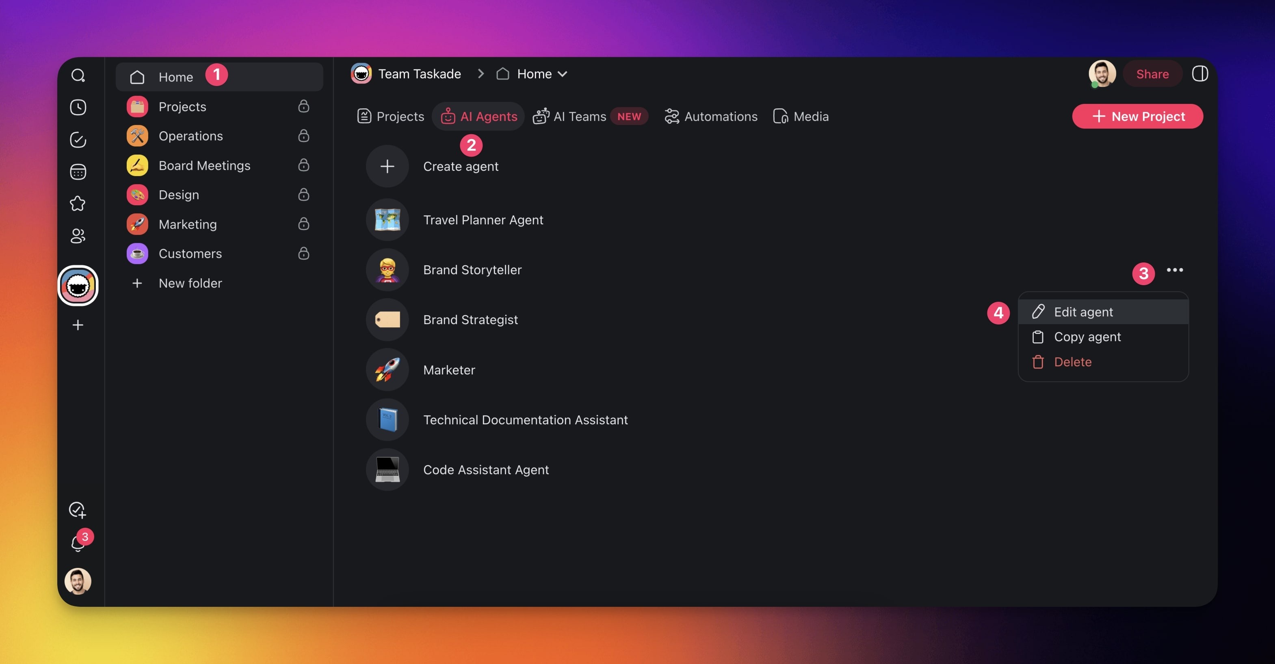Add a new workspace with plus icon

(78, 325)
